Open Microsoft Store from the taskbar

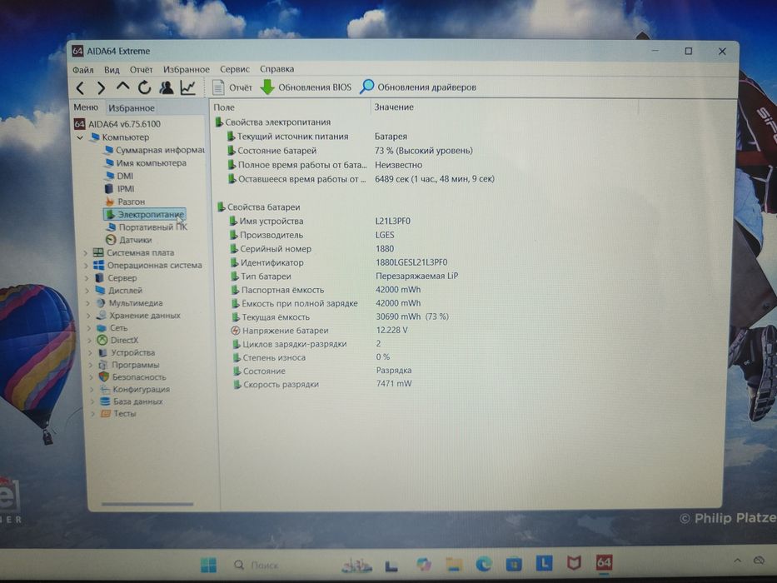(514, 564)
